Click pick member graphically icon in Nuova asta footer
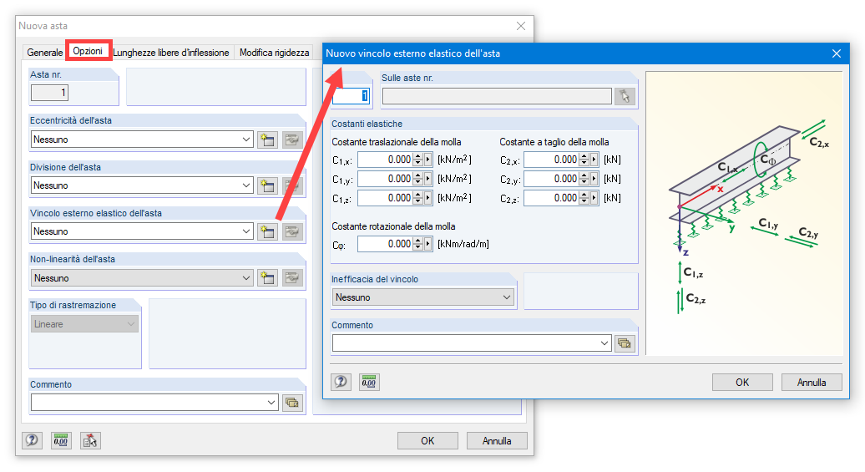 click(90, 440)
